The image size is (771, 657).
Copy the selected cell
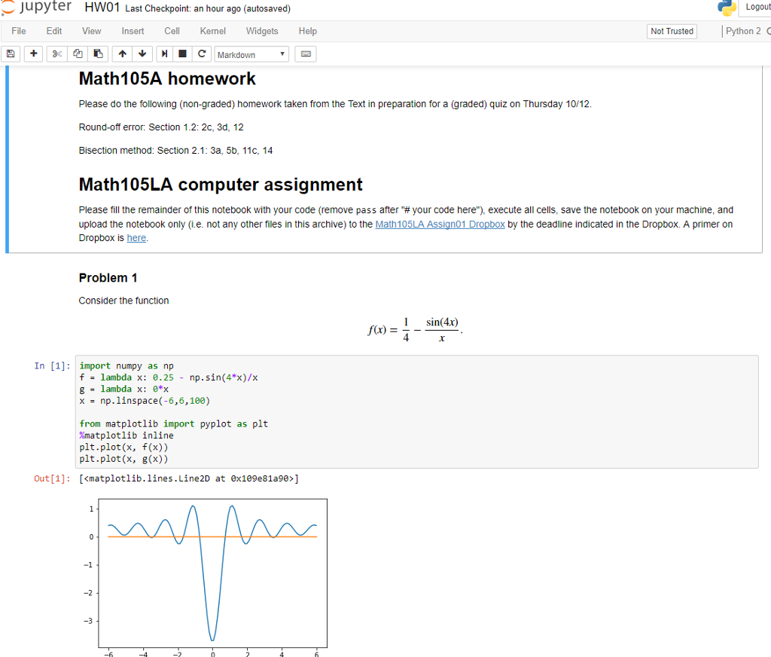pyautogui.click(x=77, y=53)
